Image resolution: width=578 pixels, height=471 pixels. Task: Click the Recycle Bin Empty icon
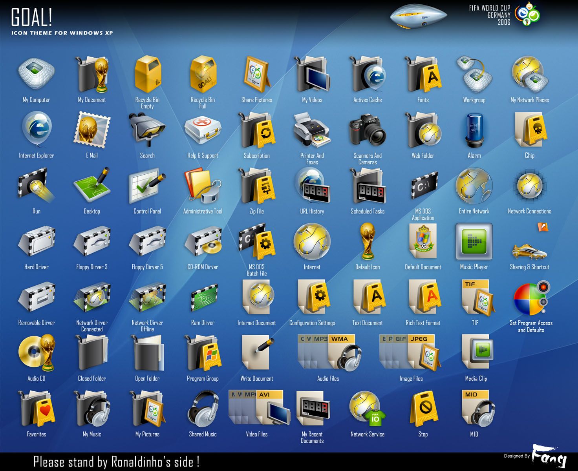[x=148, y=74]
